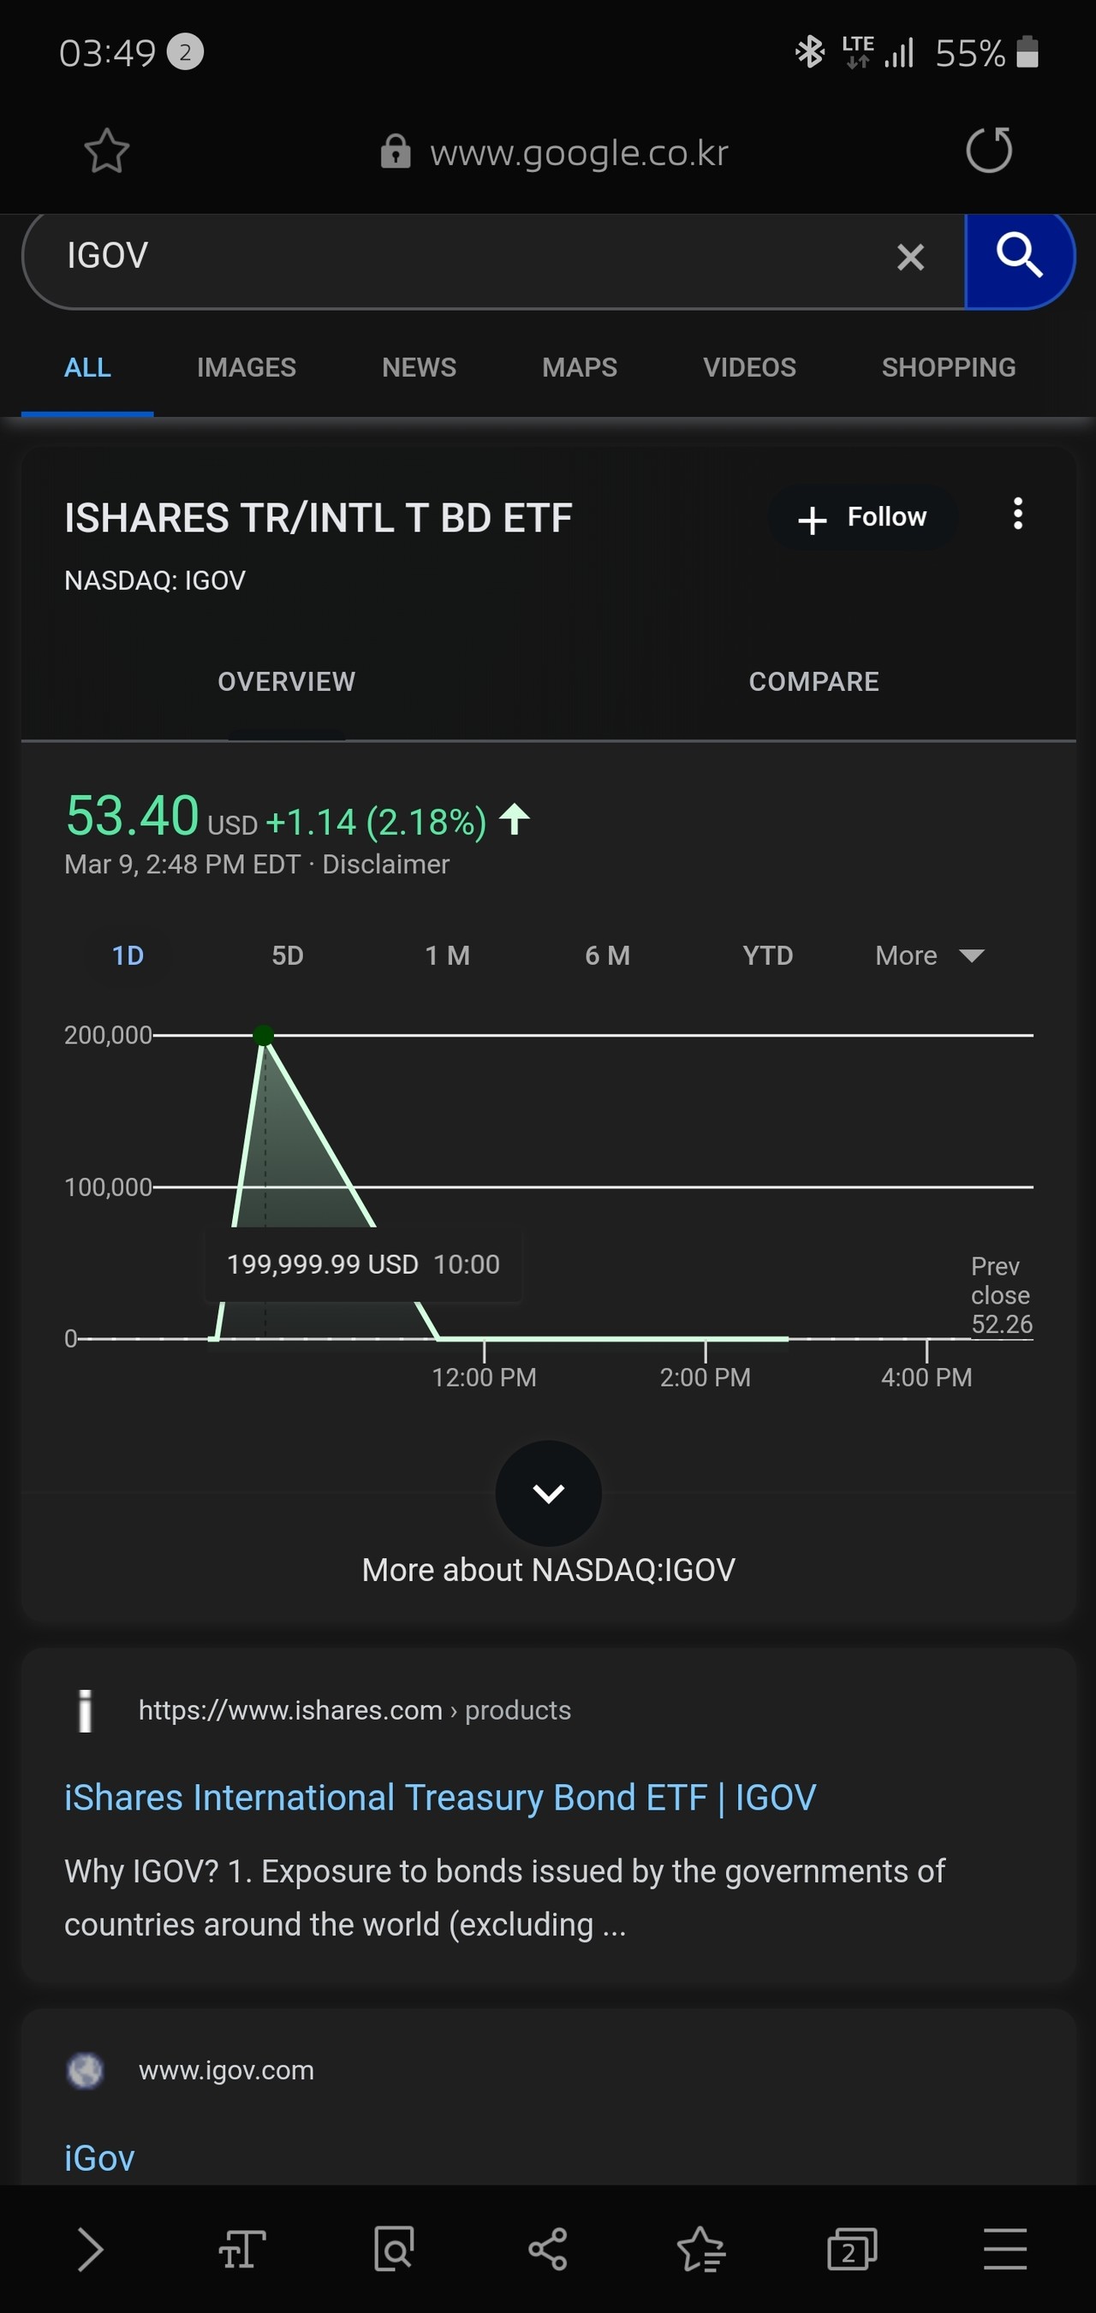
Task: Switch to the COMPARE tab
Action: 813,681
